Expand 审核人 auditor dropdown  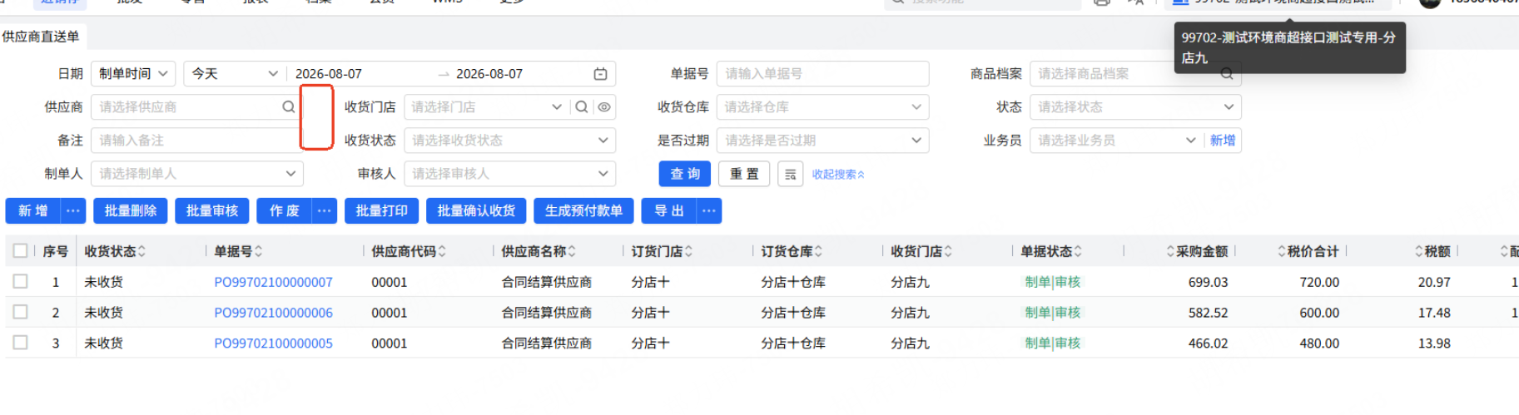(x=603, y=174)
